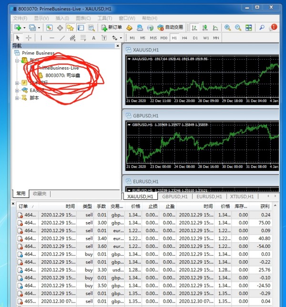Open the 显示(V) menu

(41, 18)
